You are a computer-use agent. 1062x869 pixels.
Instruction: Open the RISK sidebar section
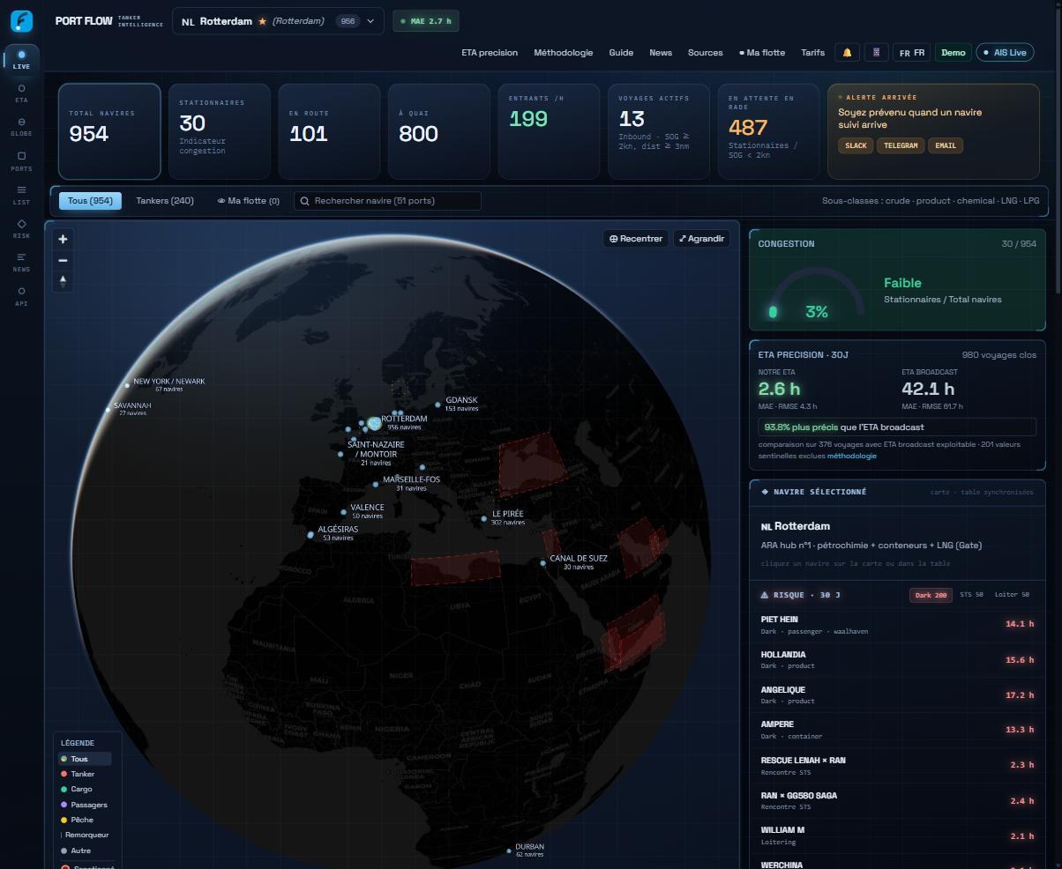click(21, 228)
